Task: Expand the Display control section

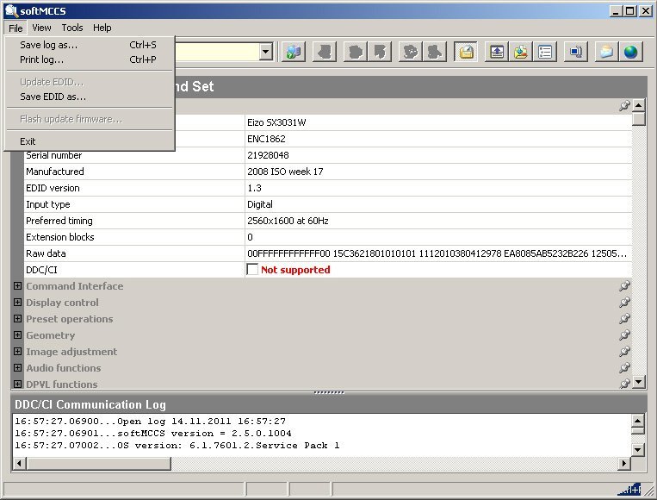Action: coord(17,302)
